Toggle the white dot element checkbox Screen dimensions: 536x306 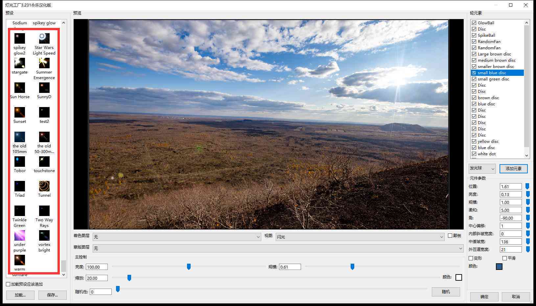tap(474, 154)
